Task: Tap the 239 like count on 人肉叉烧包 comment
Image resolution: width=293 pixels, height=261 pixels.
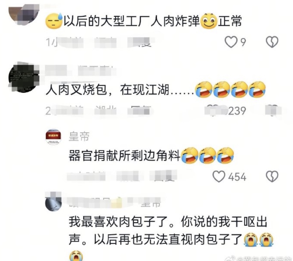Action: click(x=237, y=111)
